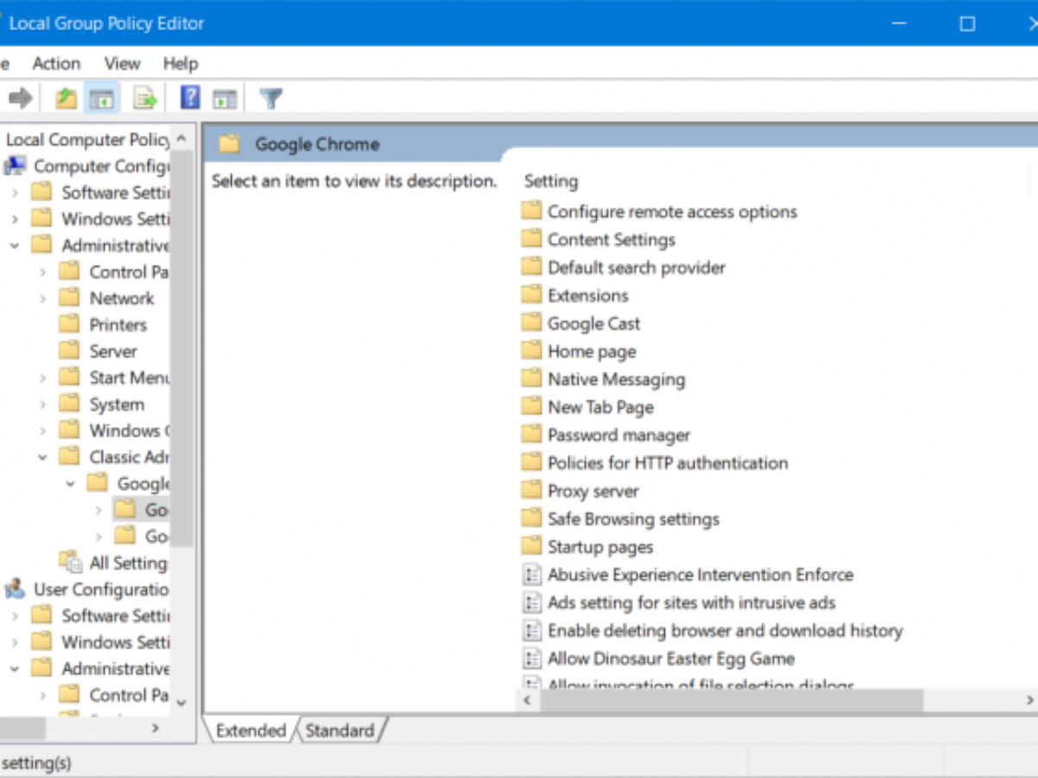The width and height of the screenshot is (1038, 778).
Task: Expand the Control Panel tree node
Action: pyautogui.click(x=42, y=272)
